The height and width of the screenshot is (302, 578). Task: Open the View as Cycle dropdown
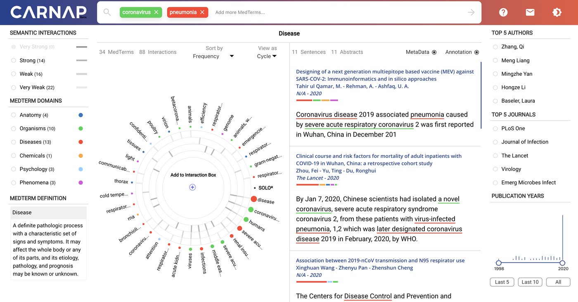[267, 56]
